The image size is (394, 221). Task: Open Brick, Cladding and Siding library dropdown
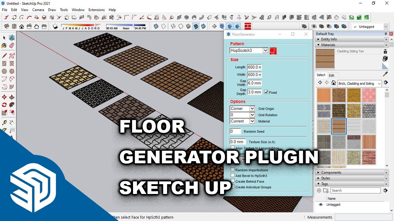(379, 83)
